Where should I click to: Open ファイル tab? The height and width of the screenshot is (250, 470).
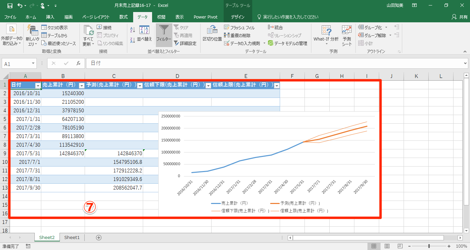(x=10, y=17)
